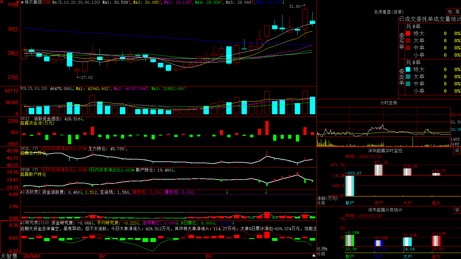Click the 深圳超赢实时监控 panel title
This screenshot has width=461, height=259.
[x=385, y=151]
